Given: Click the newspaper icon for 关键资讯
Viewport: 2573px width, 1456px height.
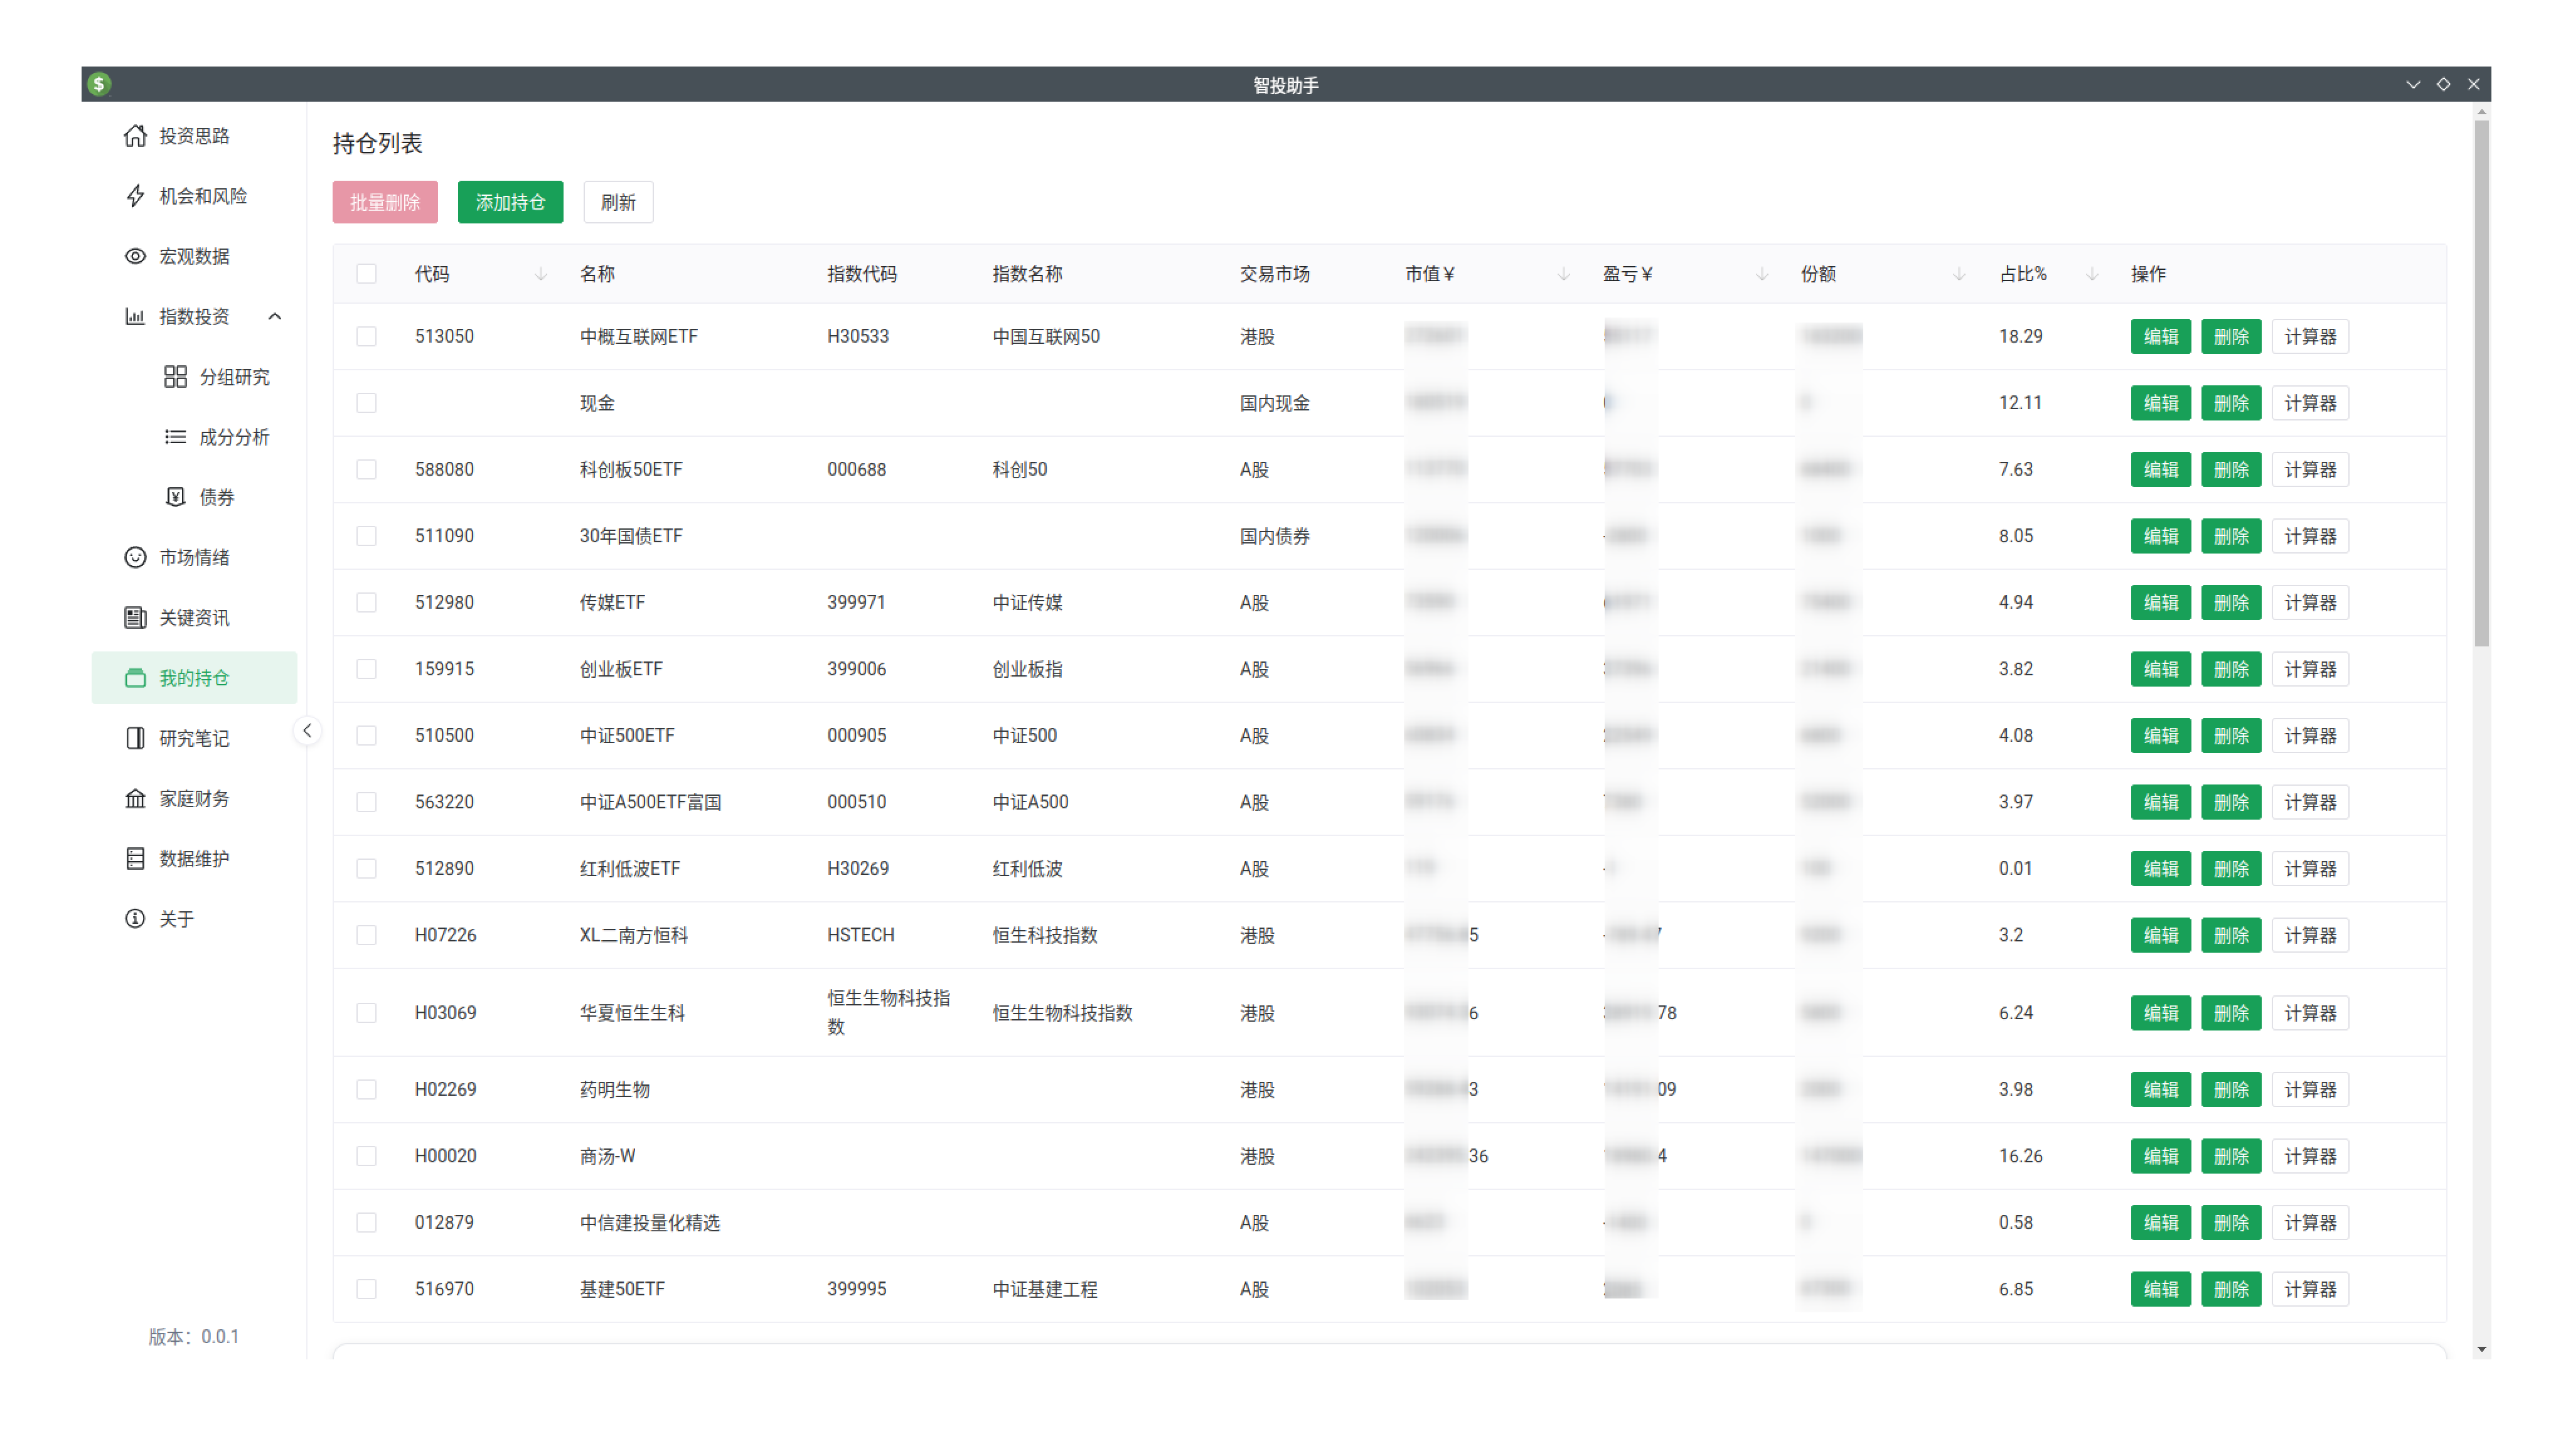Looking at the screenshot, I should point(135,618).
